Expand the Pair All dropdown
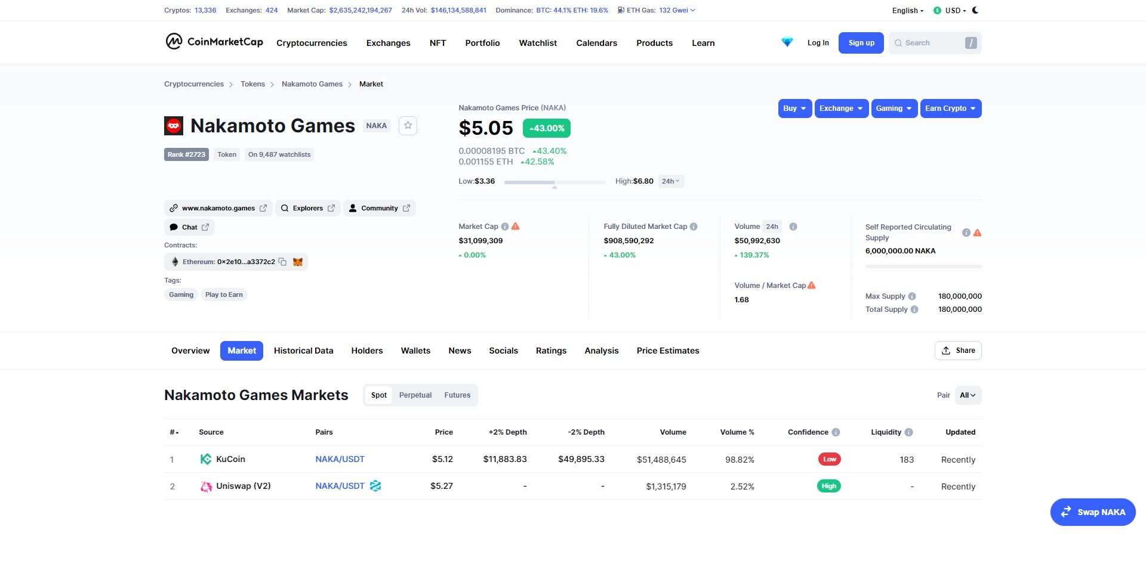 point(967,395)
